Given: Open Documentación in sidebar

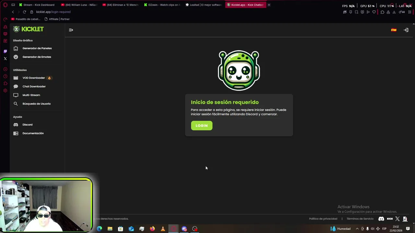Looking at the screenshot, I should pos(33,133).
